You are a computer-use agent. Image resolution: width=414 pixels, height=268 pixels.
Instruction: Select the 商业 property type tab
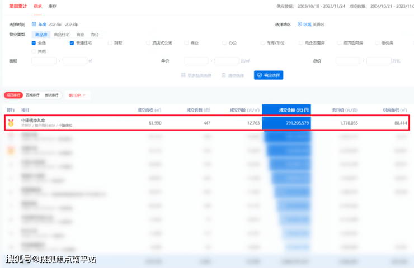click(x=80, y=35)
